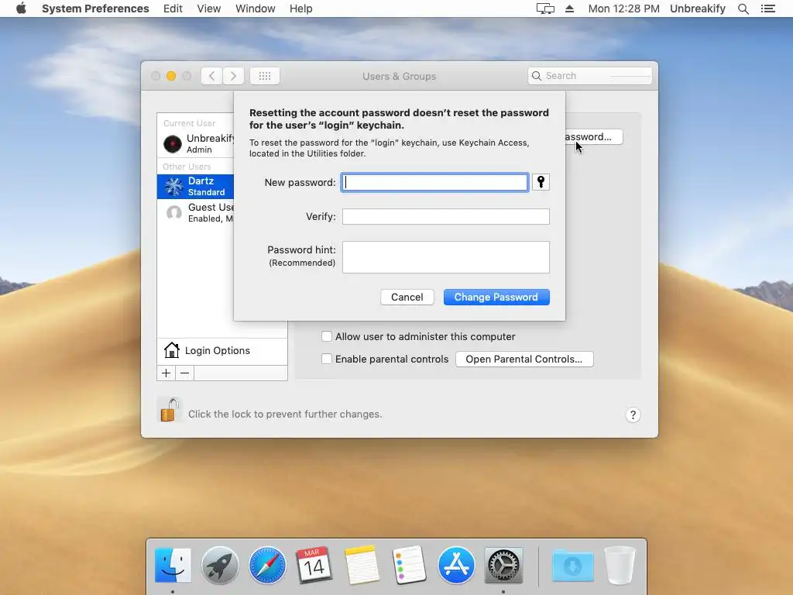Click the Cancel button
The height and width of the screenshot is (595, 793).
pyautogui.click(x=407, y=297)
